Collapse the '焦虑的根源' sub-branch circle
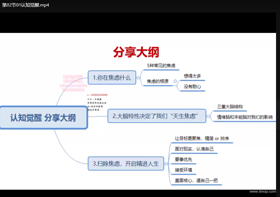 [175, 81]
